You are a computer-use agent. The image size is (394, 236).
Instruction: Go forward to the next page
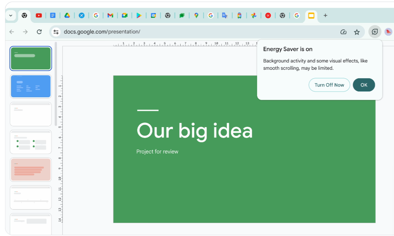25,32
